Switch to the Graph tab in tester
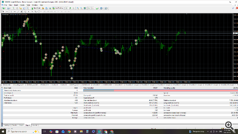Image resolution: width=238 pixels, height=134 pixels. [21, 125]
